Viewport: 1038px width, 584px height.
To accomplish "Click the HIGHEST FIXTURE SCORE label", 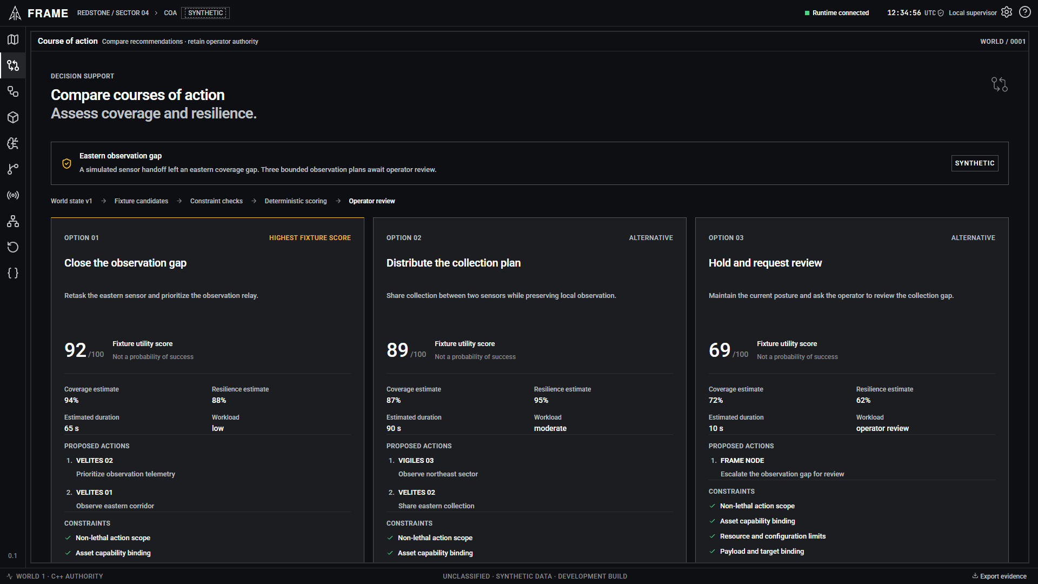I will (x=310, y=238).
